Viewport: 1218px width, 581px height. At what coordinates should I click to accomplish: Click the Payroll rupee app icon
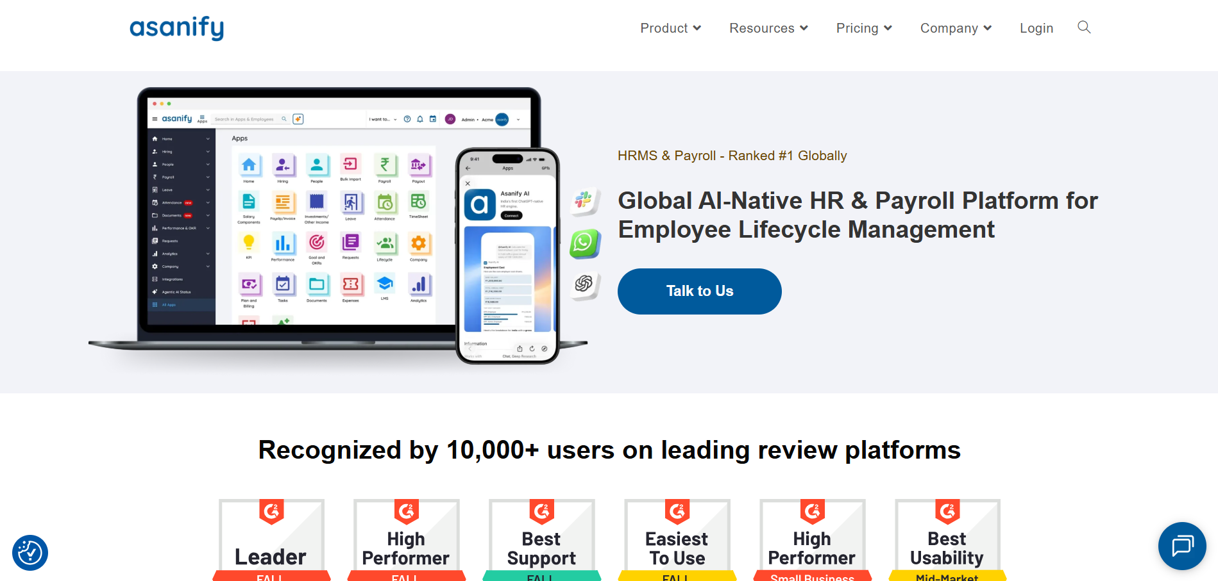coord(385,165)
